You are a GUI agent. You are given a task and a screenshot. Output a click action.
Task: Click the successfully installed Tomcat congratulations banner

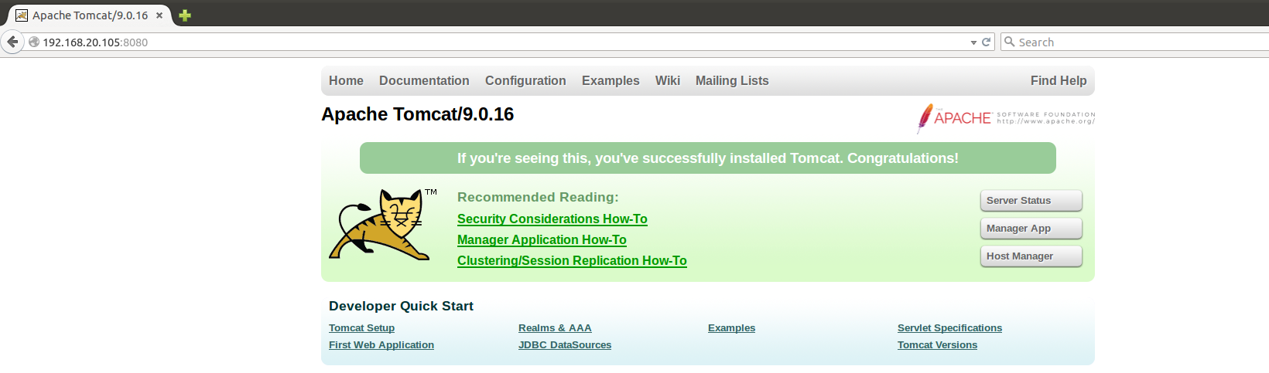tap(708, 158)
